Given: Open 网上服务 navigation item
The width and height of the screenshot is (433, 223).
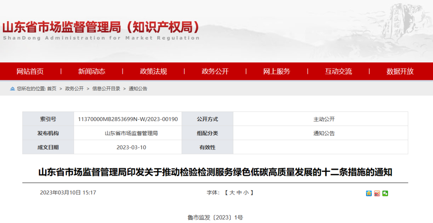Looking at the screenshot, I should pyautogui.click(x=277, y=72).
